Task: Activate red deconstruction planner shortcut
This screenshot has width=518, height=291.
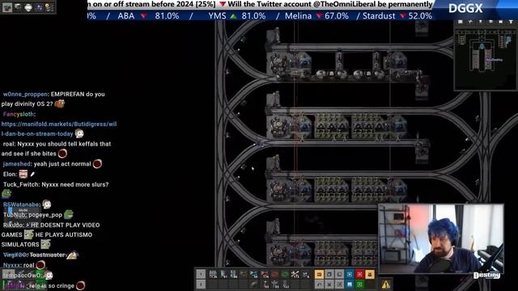Action: coord(359,274)
